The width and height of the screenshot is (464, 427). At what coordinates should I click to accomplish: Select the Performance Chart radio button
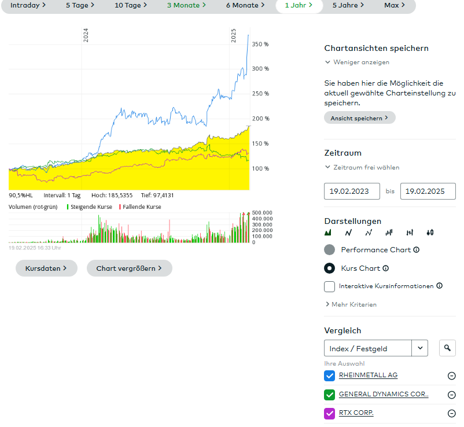[330, 250]
